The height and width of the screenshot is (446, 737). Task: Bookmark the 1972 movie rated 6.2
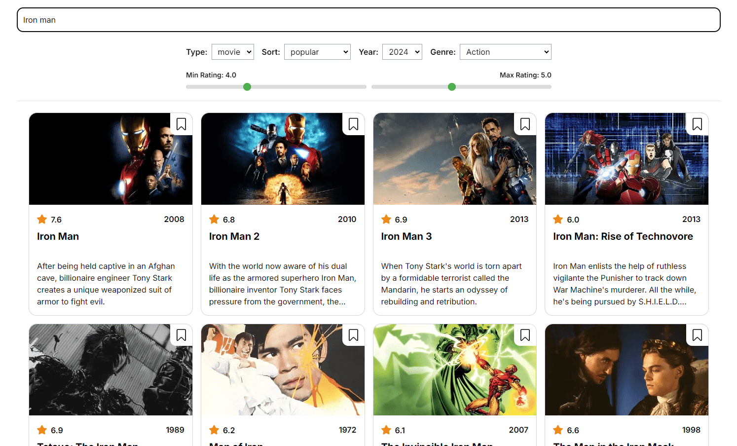[353, 335]
